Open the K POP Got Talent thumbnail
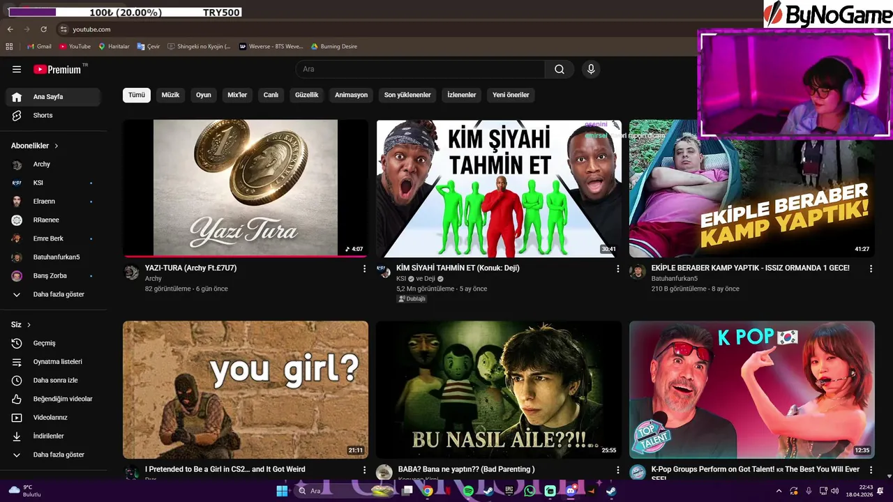893x502 pixels. click(752, 390)
